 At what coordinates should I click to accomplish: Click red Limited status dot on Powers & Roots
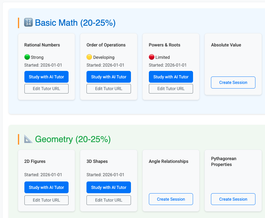click(x=152, y=57)
